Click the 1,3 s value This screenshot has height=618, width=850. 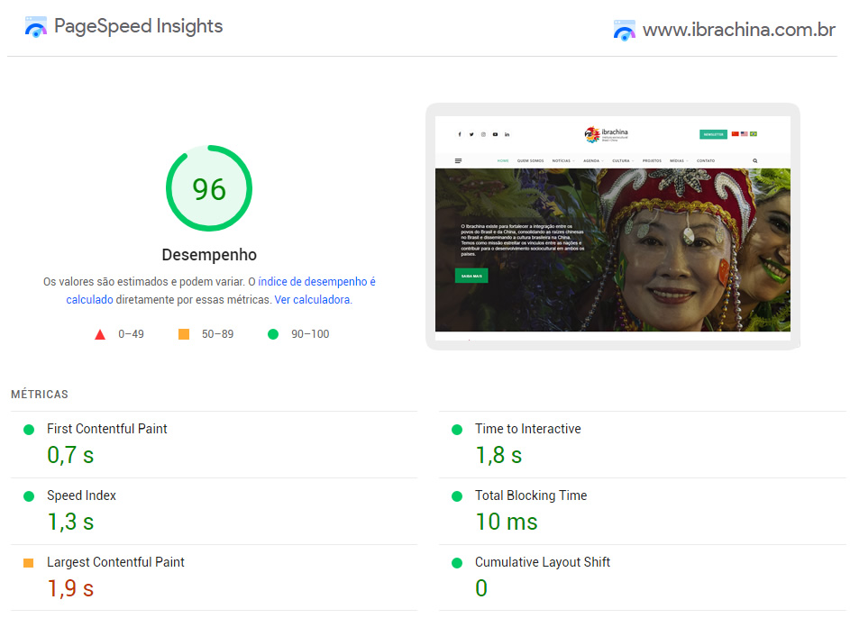tap(70, 522)
